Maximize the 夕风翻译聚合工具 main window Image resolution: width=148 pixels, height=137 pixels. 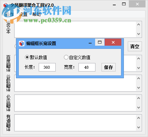tap(124, 4)
